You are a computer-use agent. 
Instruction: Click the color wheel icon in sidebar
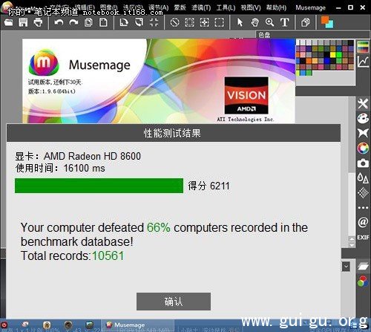point(363,148)
